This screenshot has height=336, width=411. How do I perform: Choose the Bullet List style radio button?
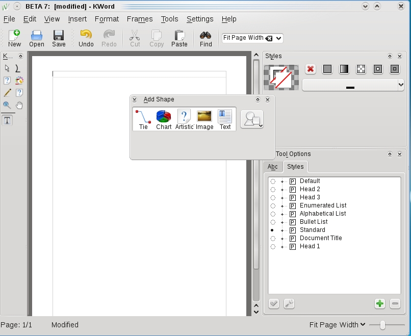tap(273, 222)
